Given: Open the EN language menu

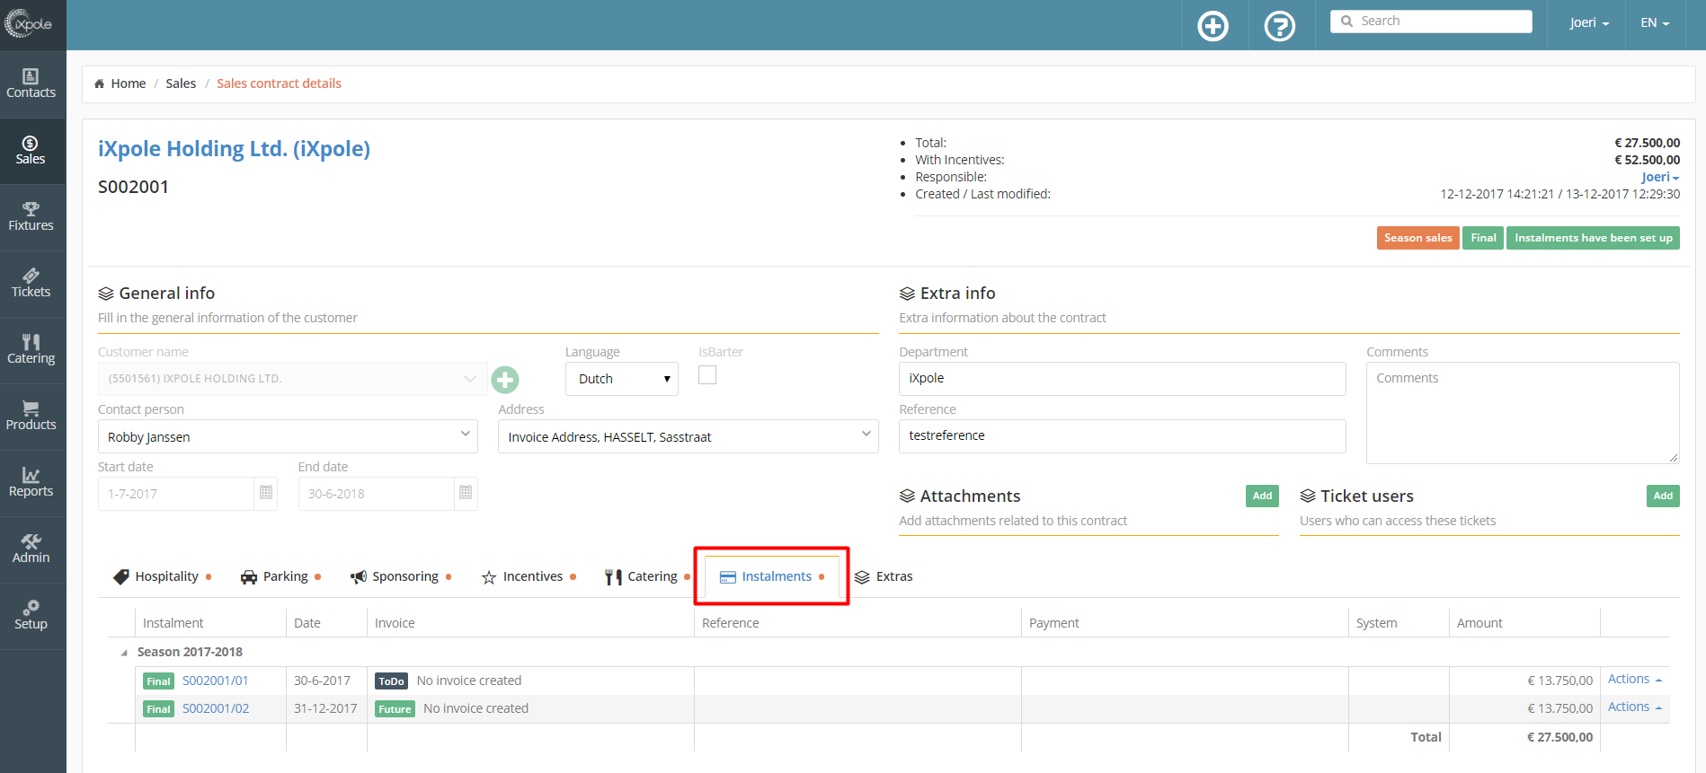Looking at the screenshot, I should (1655, 22).
